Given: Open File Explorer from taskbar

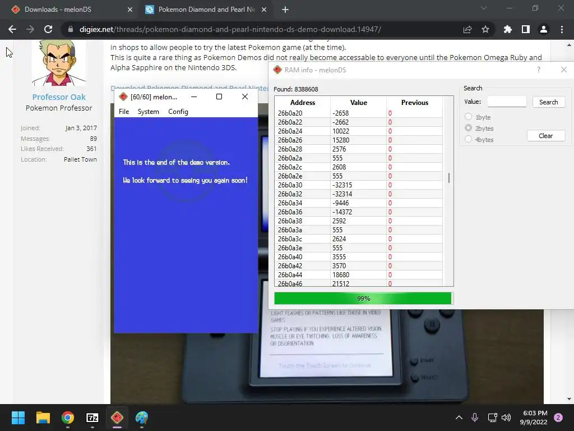Looking at the screenshot, I should click(x=43, y=418).
